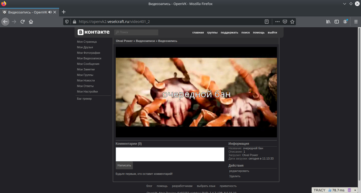The width and height of the screenshot is (361, 193).
Task: Focus the browser address bar
Action: pyautogui.click(x=170, y=22)
